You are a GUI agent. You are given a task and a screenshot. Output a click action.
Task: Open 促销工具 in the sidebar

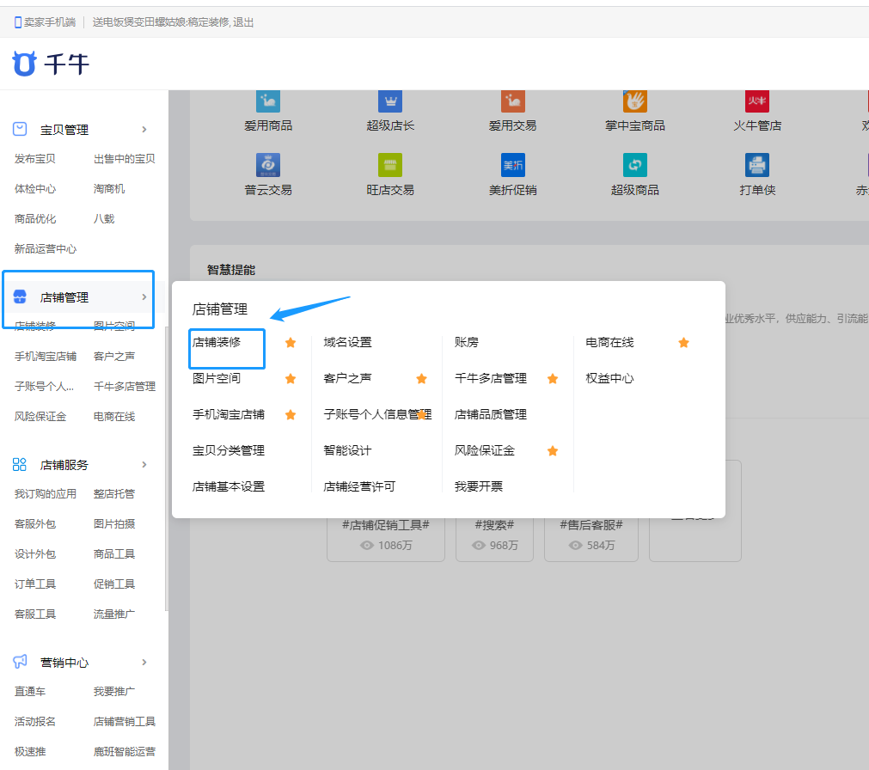coord(114,584)
